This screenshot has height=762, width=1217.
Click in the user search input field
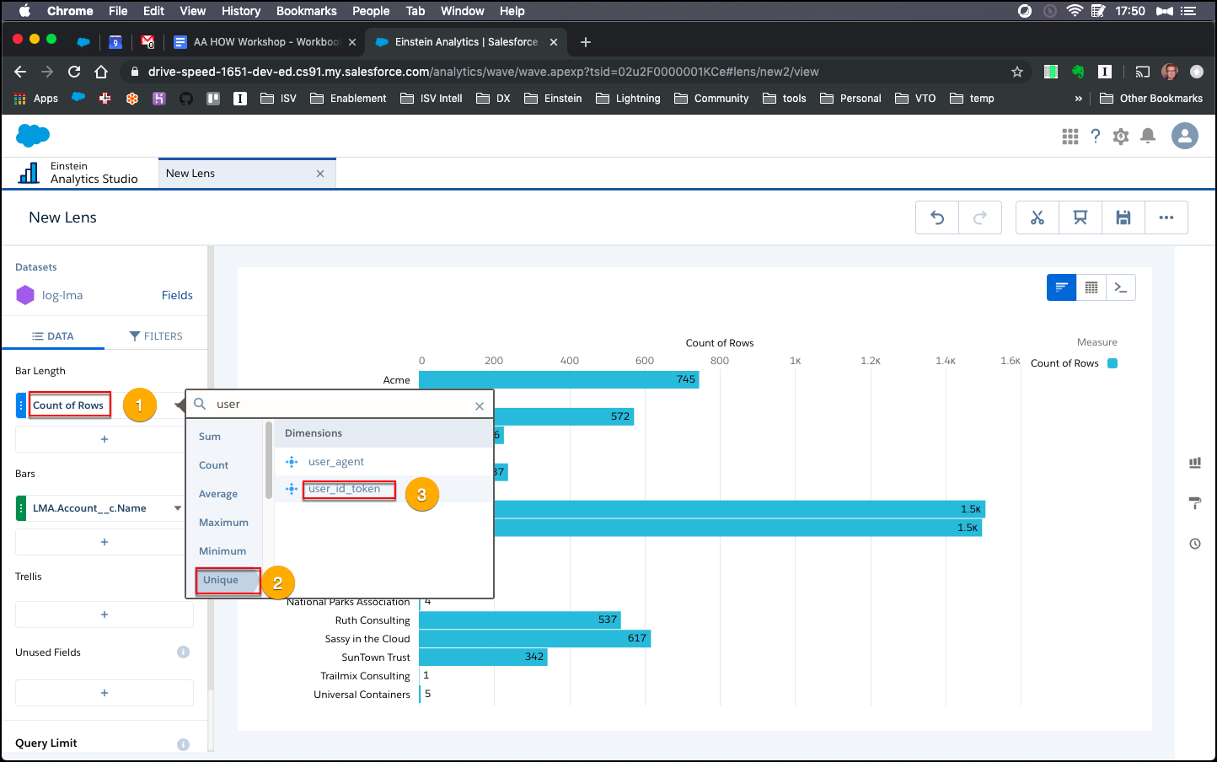tap(341, 405)
